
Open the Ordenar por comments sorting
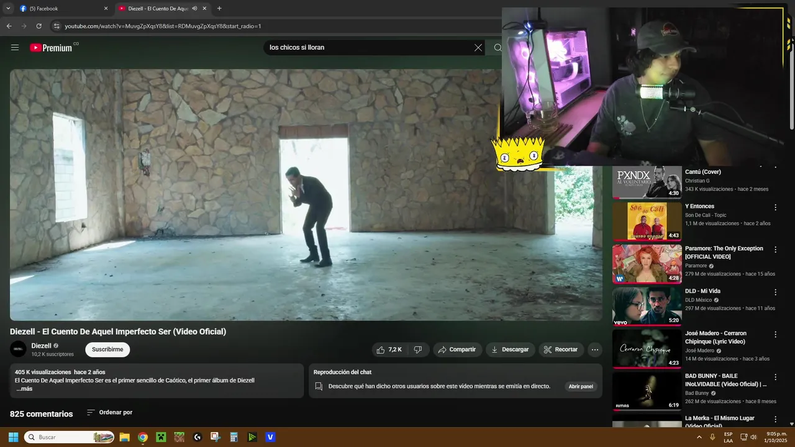tap(109, 412)
